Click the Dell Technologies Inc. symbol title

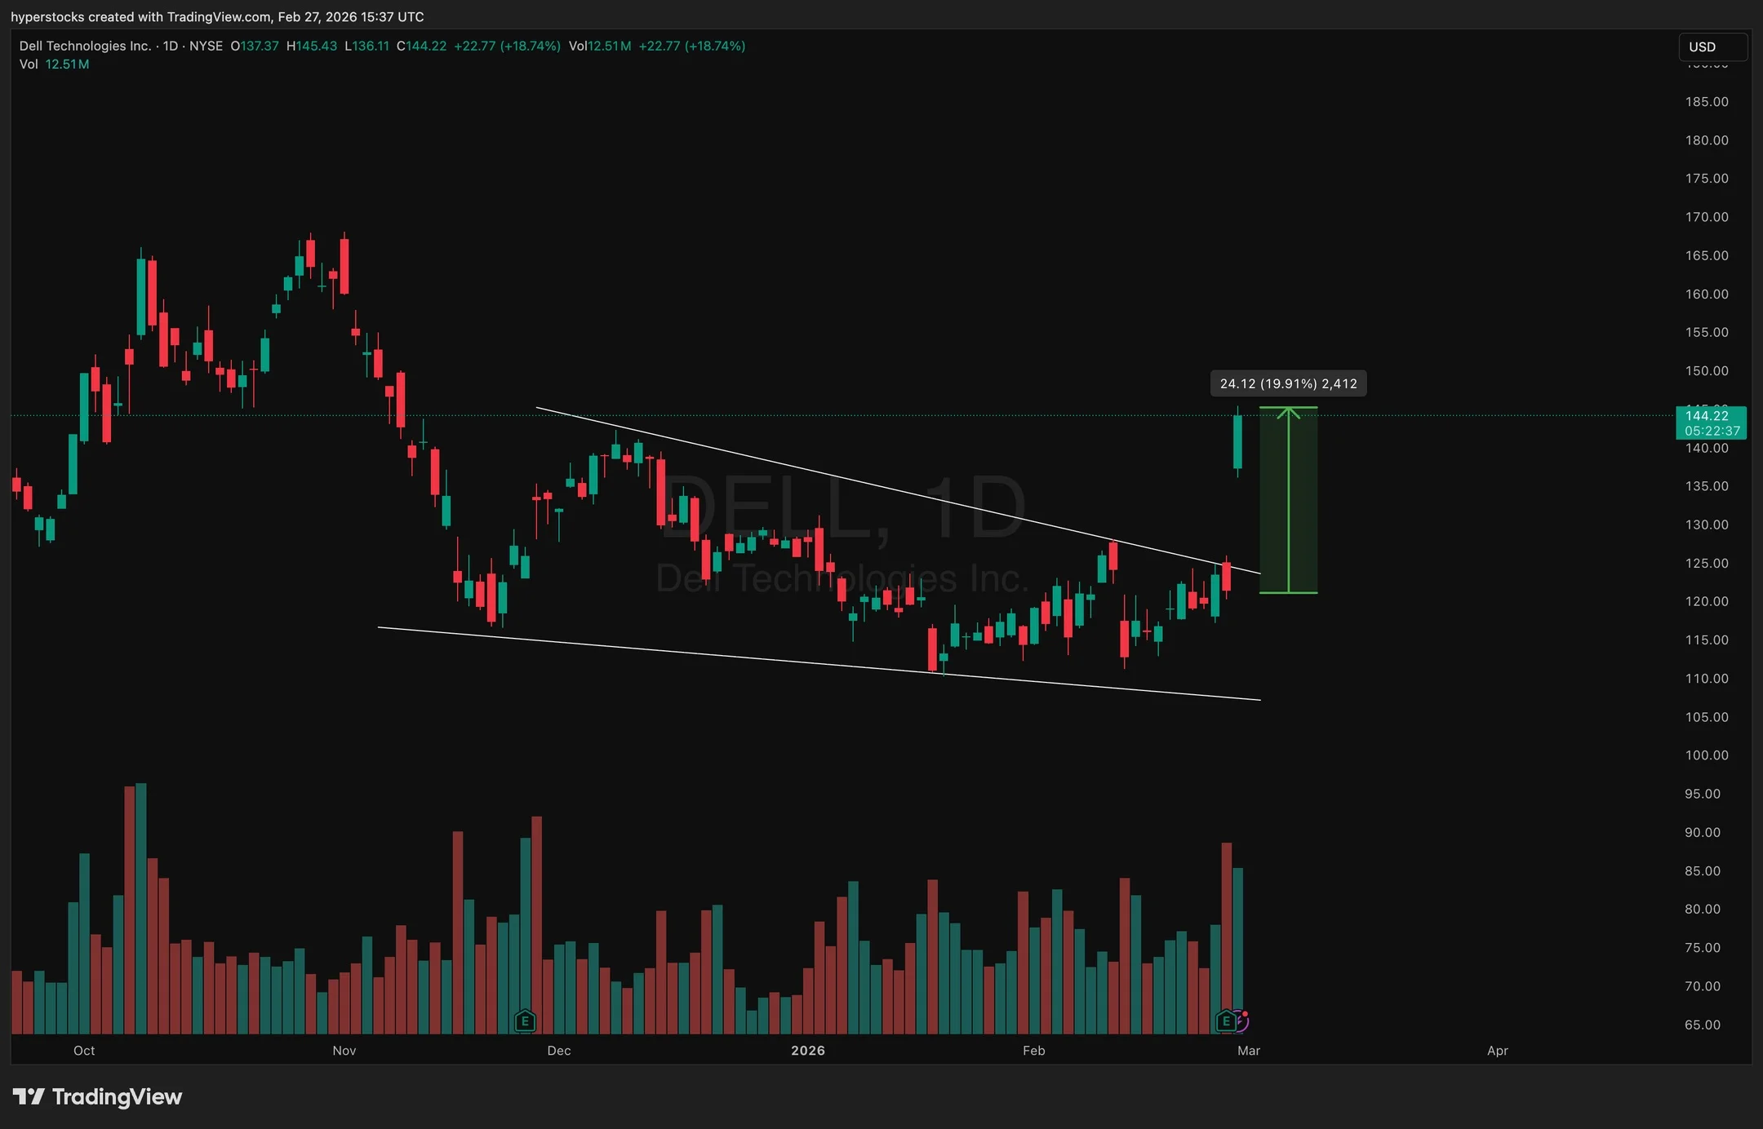click(x=85, y=46)
